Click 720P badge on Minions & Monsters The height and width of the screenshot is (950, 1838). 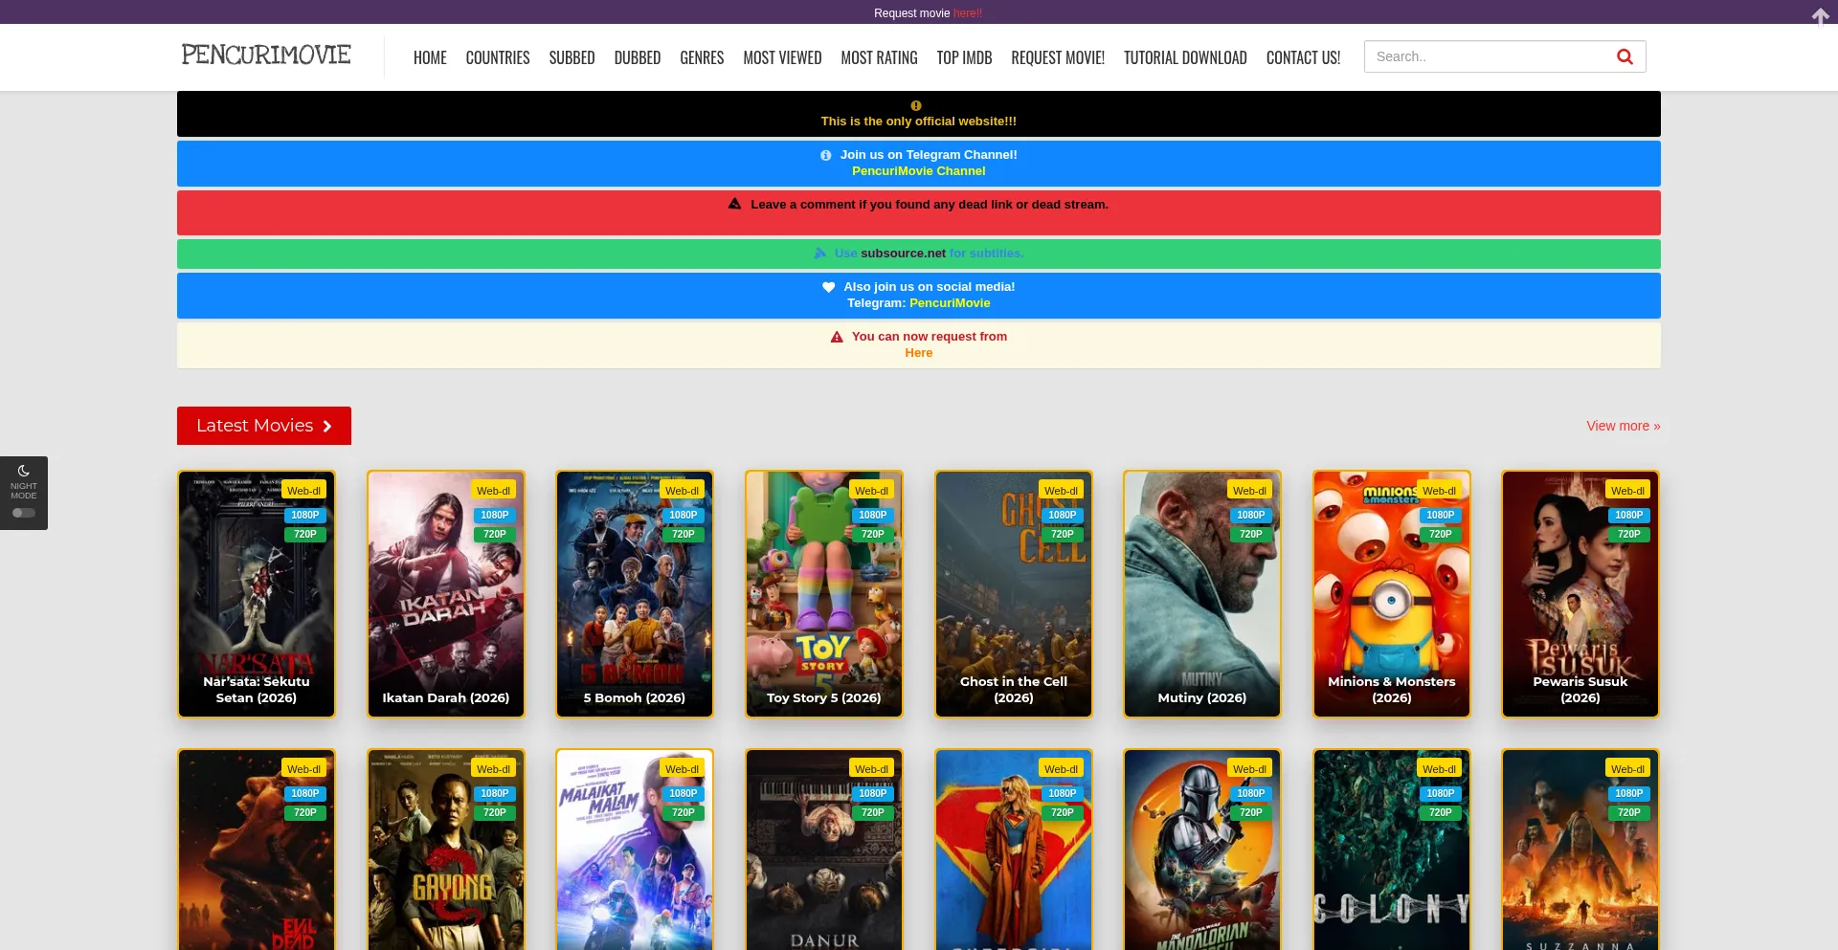(1441, 534)
